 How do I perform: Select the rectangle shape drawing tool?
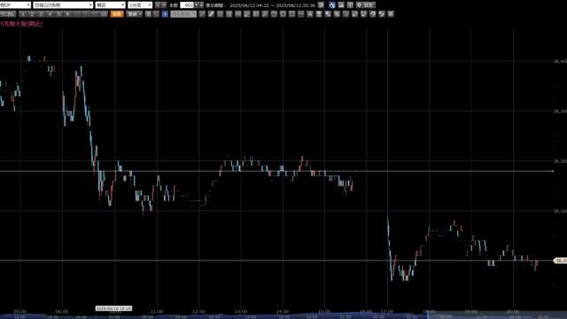coord(291,14)
